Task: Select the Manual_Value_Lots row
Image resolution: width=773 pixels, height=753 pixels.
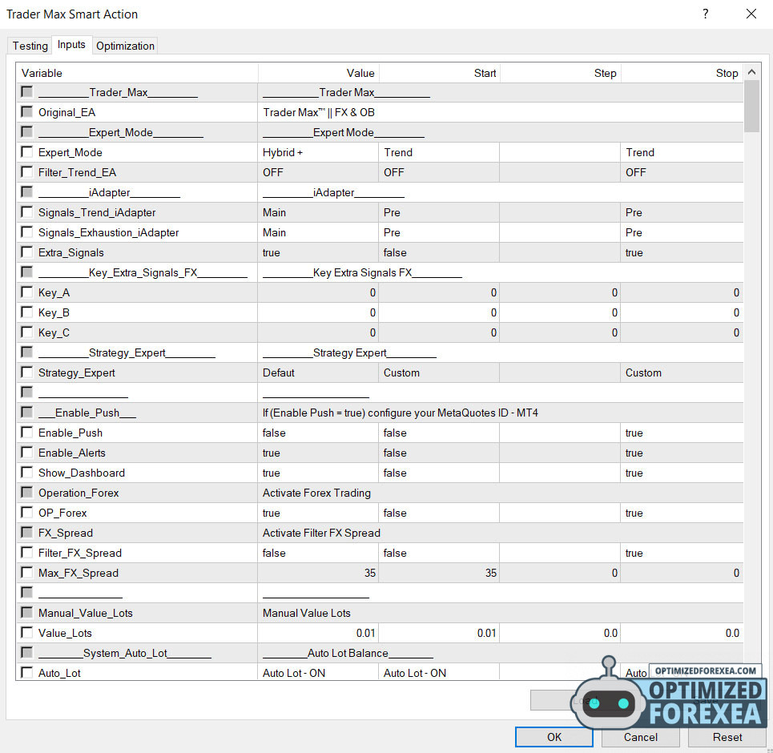Action: point(380,613)
